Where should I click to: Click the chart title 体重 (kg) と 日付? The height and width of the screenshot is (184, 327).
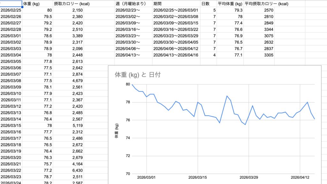tap(138, 75)
